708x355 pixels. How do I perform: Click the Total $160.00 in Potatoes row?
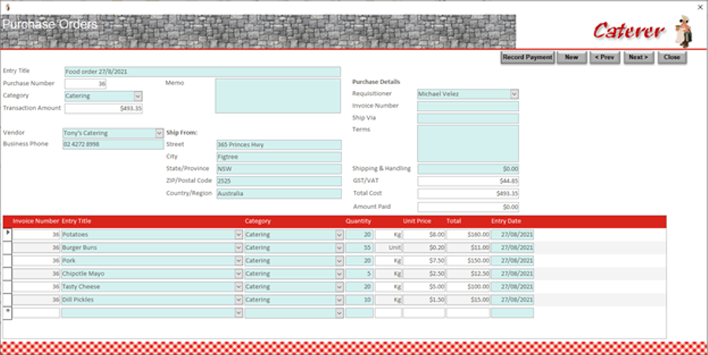pos(468,235)
